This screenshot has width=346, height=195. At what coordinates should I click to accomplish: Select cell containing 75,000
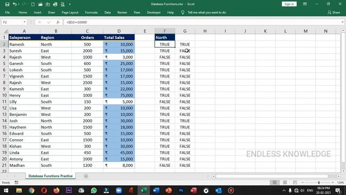click(x=119, y=95)
